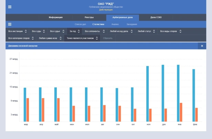Expand the Все виды споров dropdown
The height and width of the screenshot is (139, 212).
pos(171,31)
